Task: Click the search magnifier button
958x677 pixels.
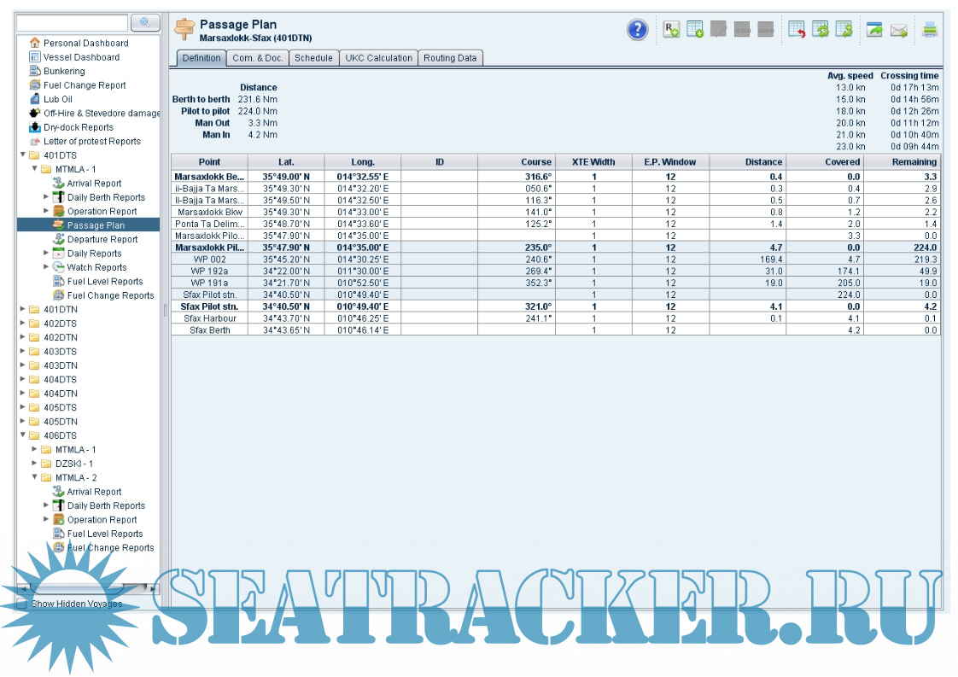Action: 145,22
